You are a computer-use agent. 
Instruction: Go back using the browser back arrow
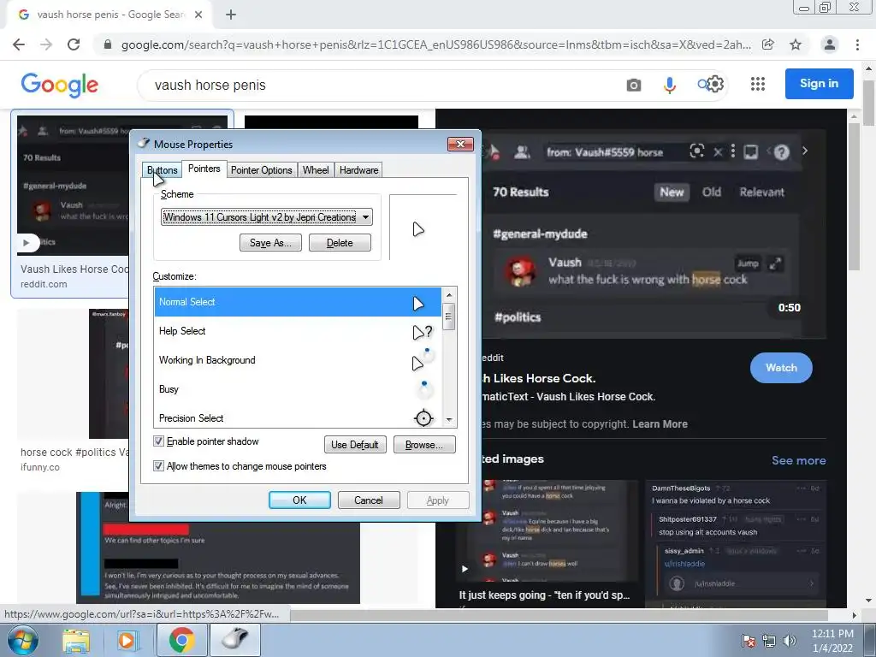[x=19, y=44]
